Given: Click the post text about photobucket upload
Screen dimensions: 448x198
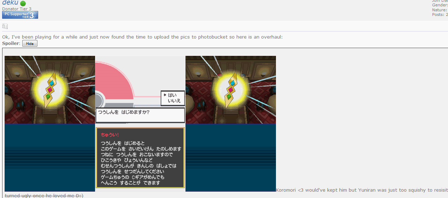Looking at the screenshot, I should click(142, 37).
